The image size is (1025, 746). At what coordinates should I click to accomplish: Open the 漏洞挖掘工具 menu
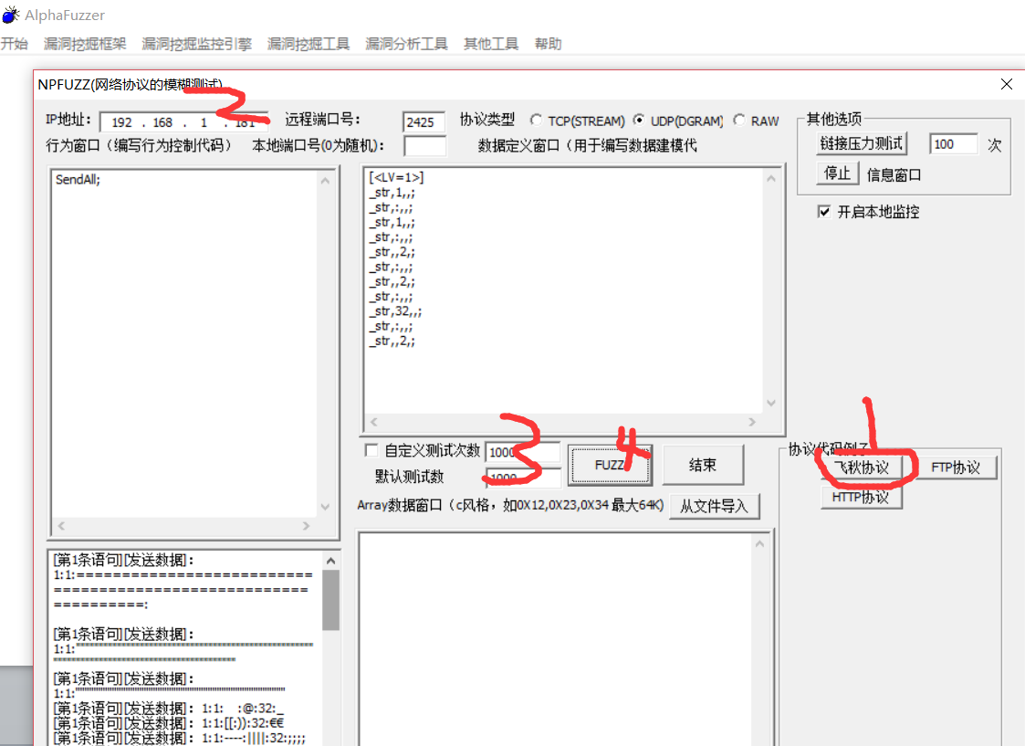click(x=309, y=44)
